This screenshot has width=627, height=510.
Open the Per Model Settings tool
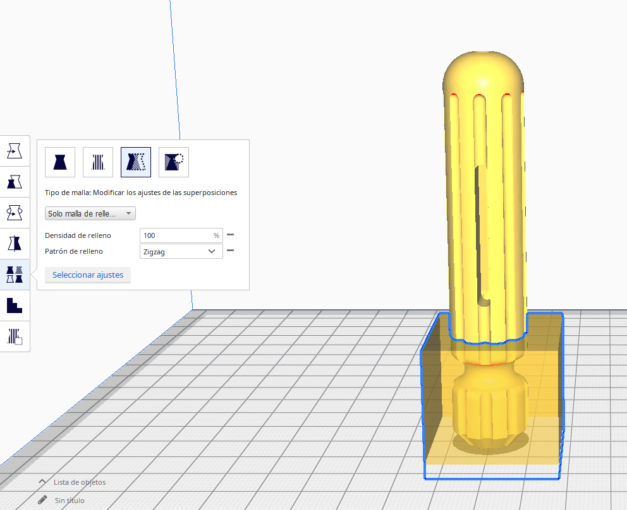(x=15, y=274)
